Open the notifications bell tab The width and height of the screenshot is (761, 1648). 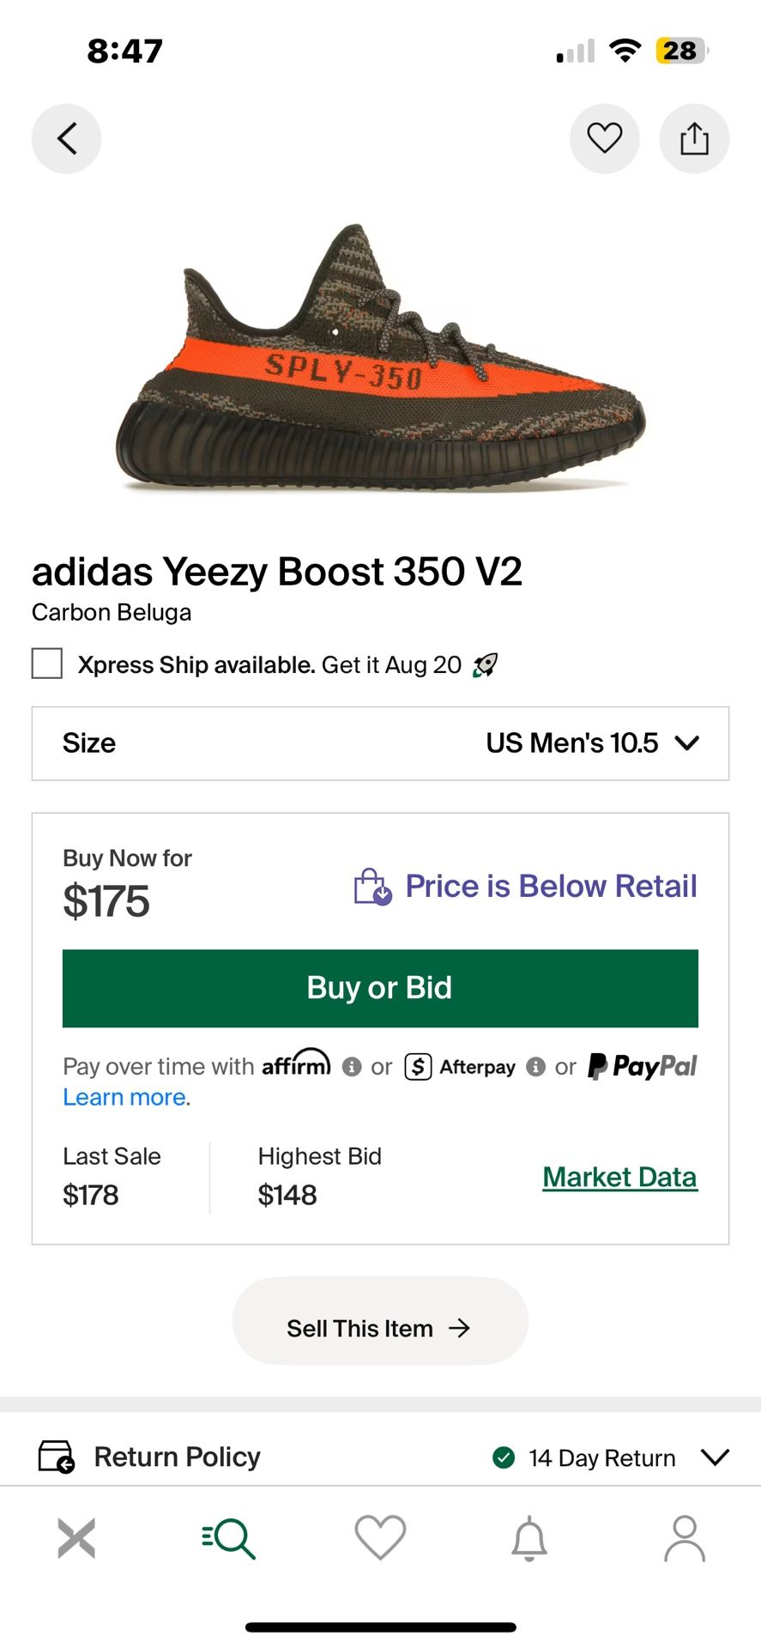[x=529, y=1538]
